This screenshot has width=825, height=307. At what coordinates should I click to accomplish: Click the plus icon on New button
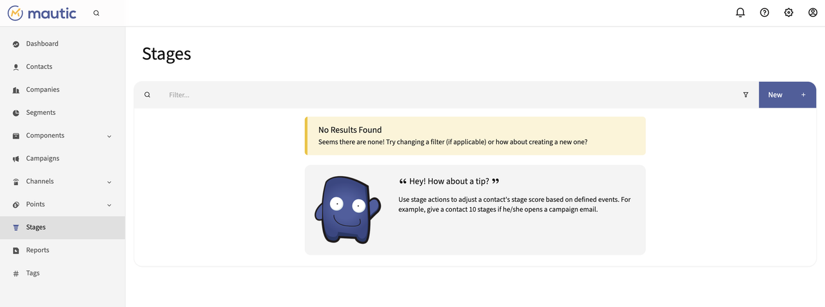[803, 95]
